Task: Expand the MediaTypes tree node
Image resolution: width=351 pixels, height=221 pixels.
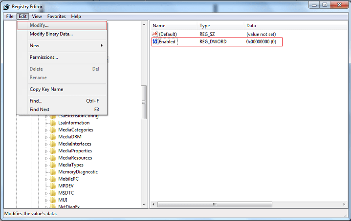Action: point(47,165)
